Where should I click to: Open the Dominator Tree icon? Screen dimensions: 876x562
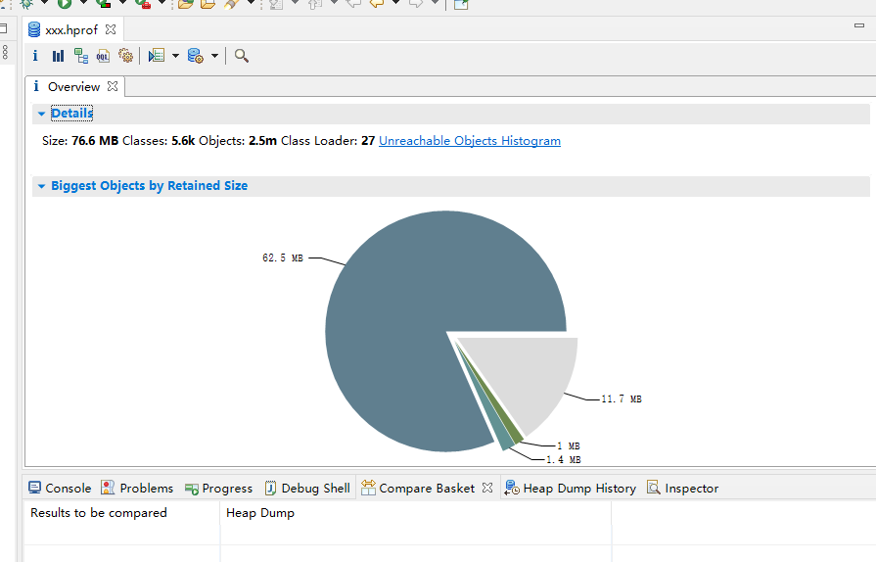click(x=81, y=56)
